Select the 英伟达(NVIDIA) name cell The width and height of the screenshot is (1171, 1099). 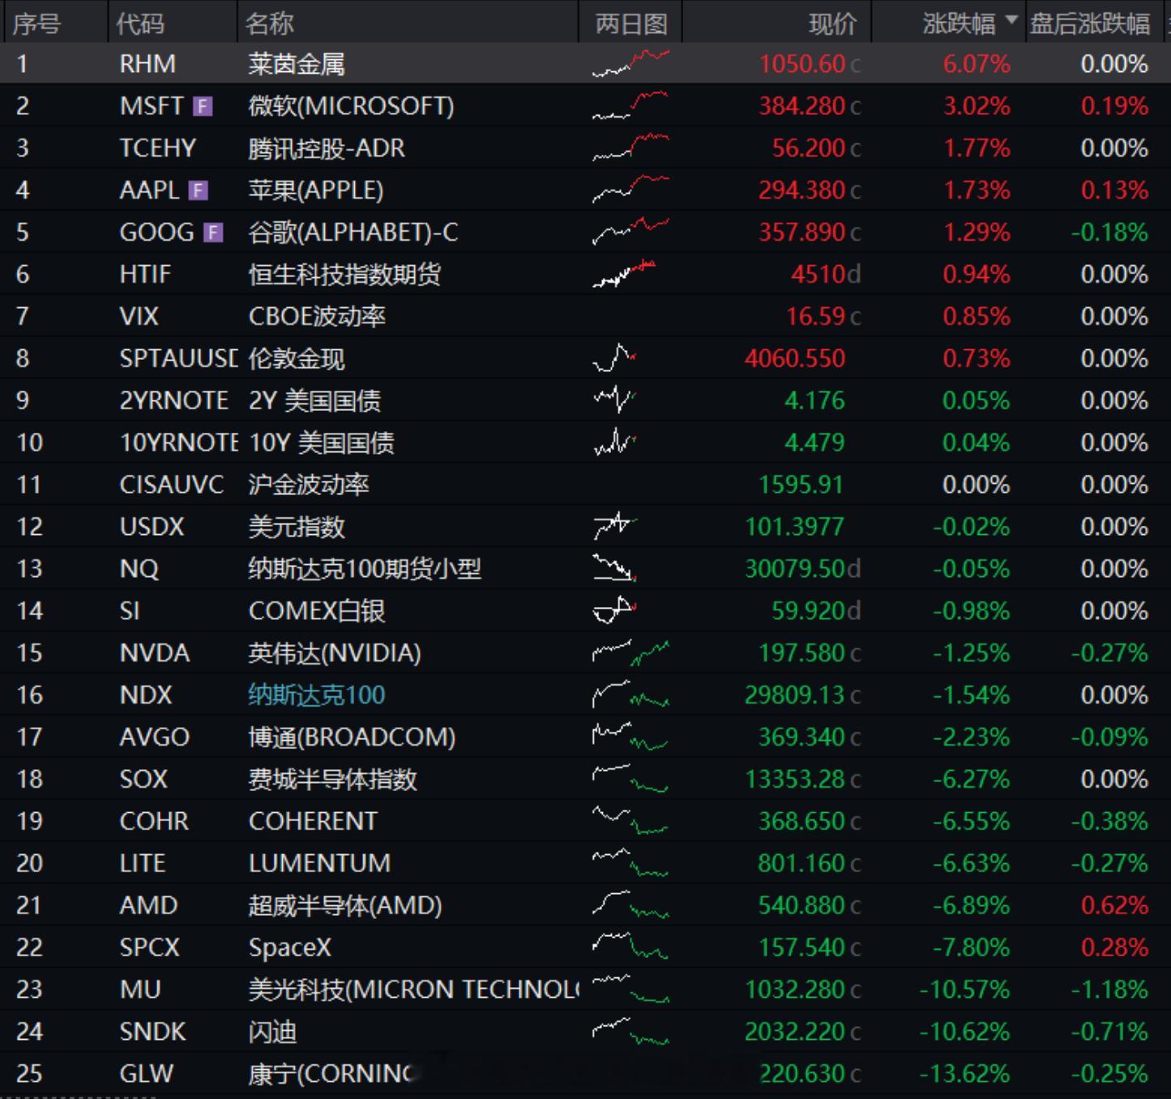pyautogui.click(x=335, y=653)
